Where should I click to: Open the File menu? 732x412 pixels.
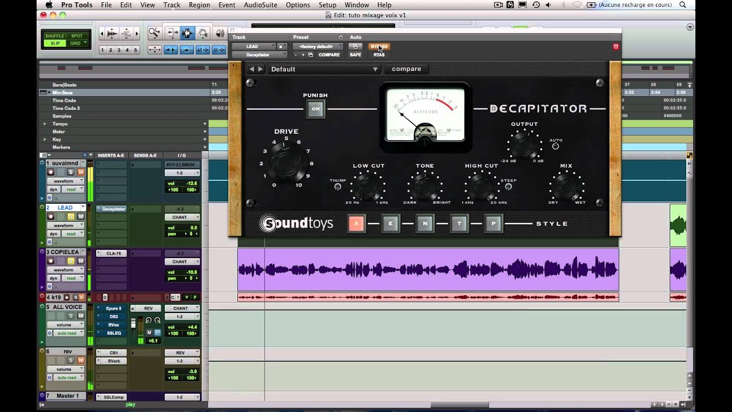106,5
